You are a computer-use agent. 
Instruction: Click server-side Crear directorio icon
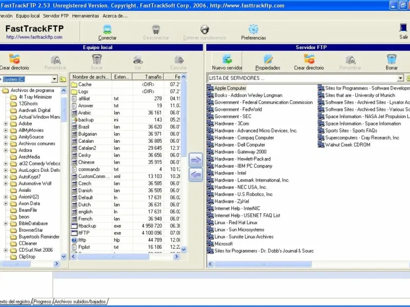coord(309,59)
